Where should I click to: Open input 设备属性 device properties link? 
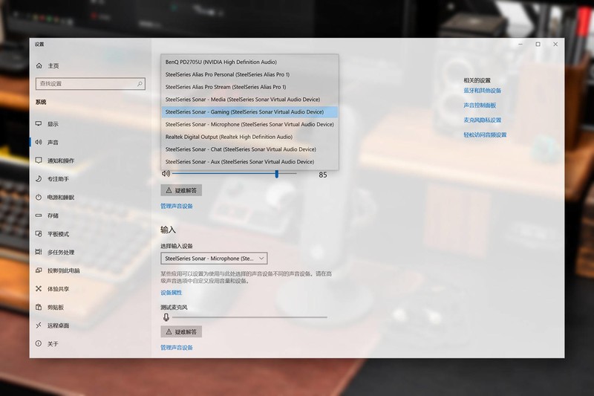172,293
